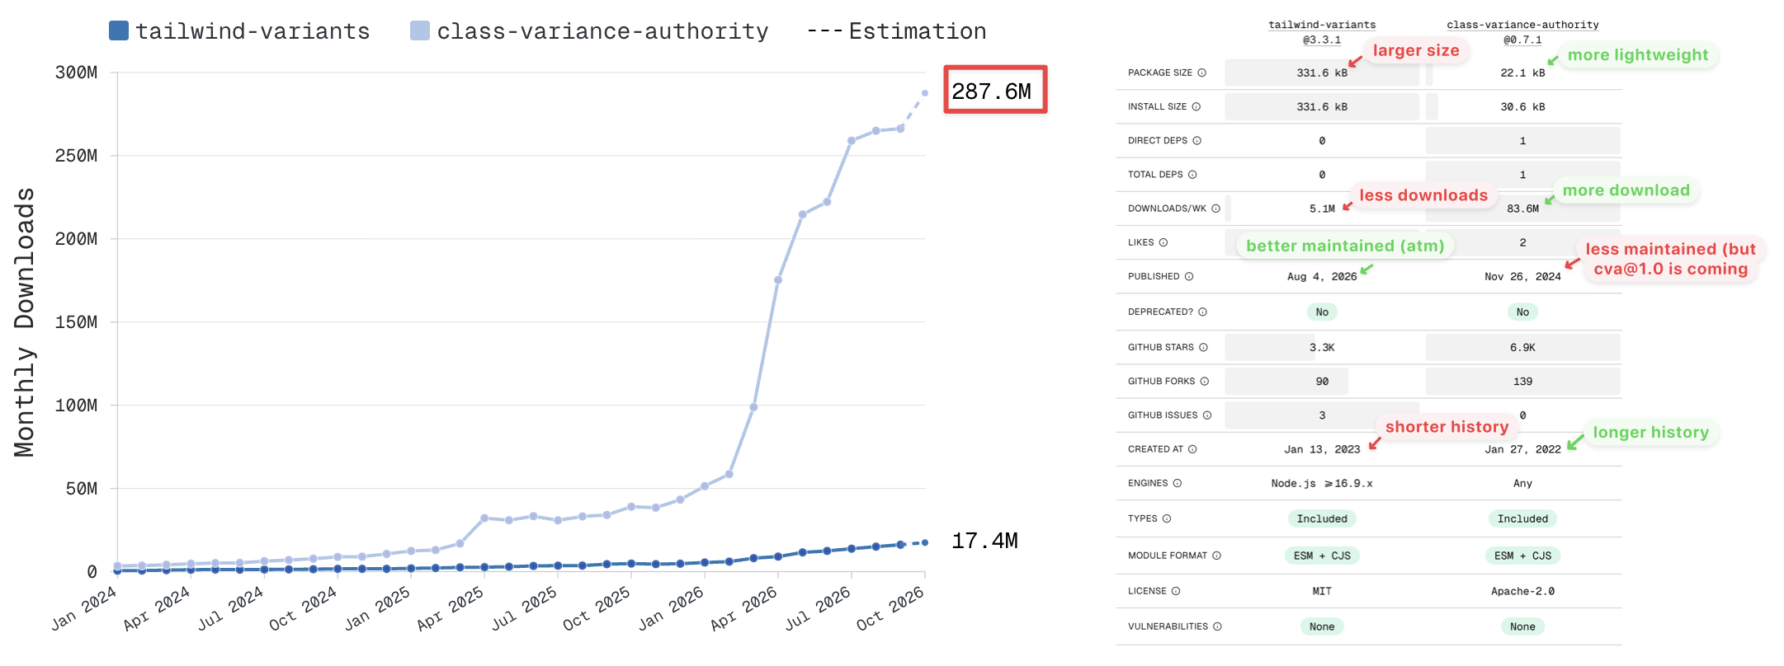Open class-variance-authority @0.7.1 package link
Viewport: 1784px width, 666px height.
(x=1522, y=32)
